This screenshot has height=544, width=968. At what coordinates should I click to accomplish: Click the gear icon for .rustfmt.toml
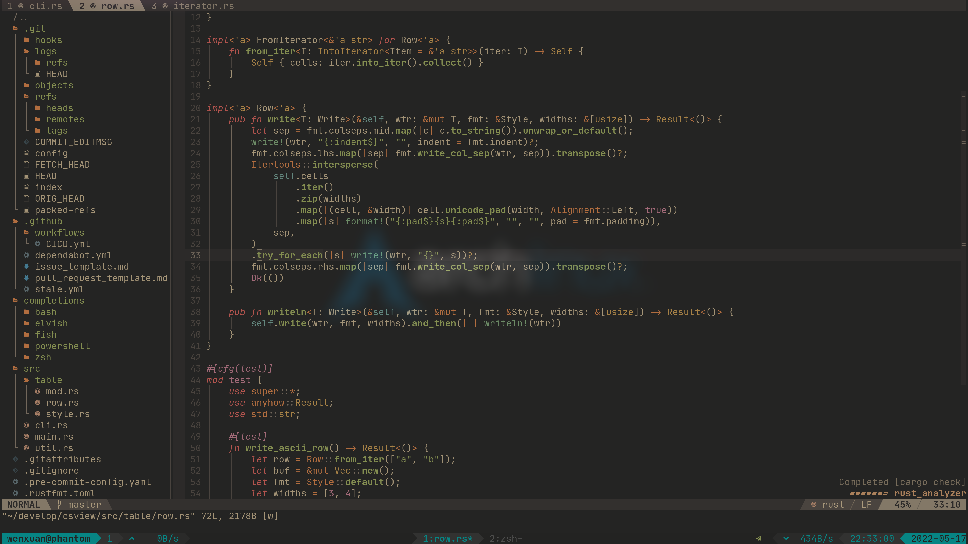coord(15,493)
